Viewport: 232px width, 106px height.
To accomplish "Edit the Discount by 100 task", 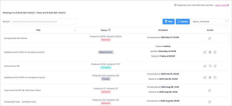I will [x=205, y=66].
